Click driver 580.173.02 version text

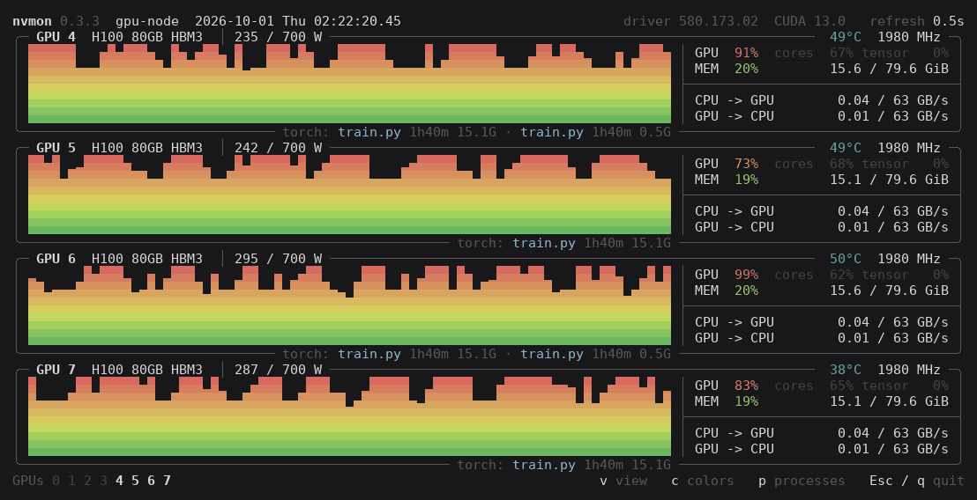click(x=690, y=21)
